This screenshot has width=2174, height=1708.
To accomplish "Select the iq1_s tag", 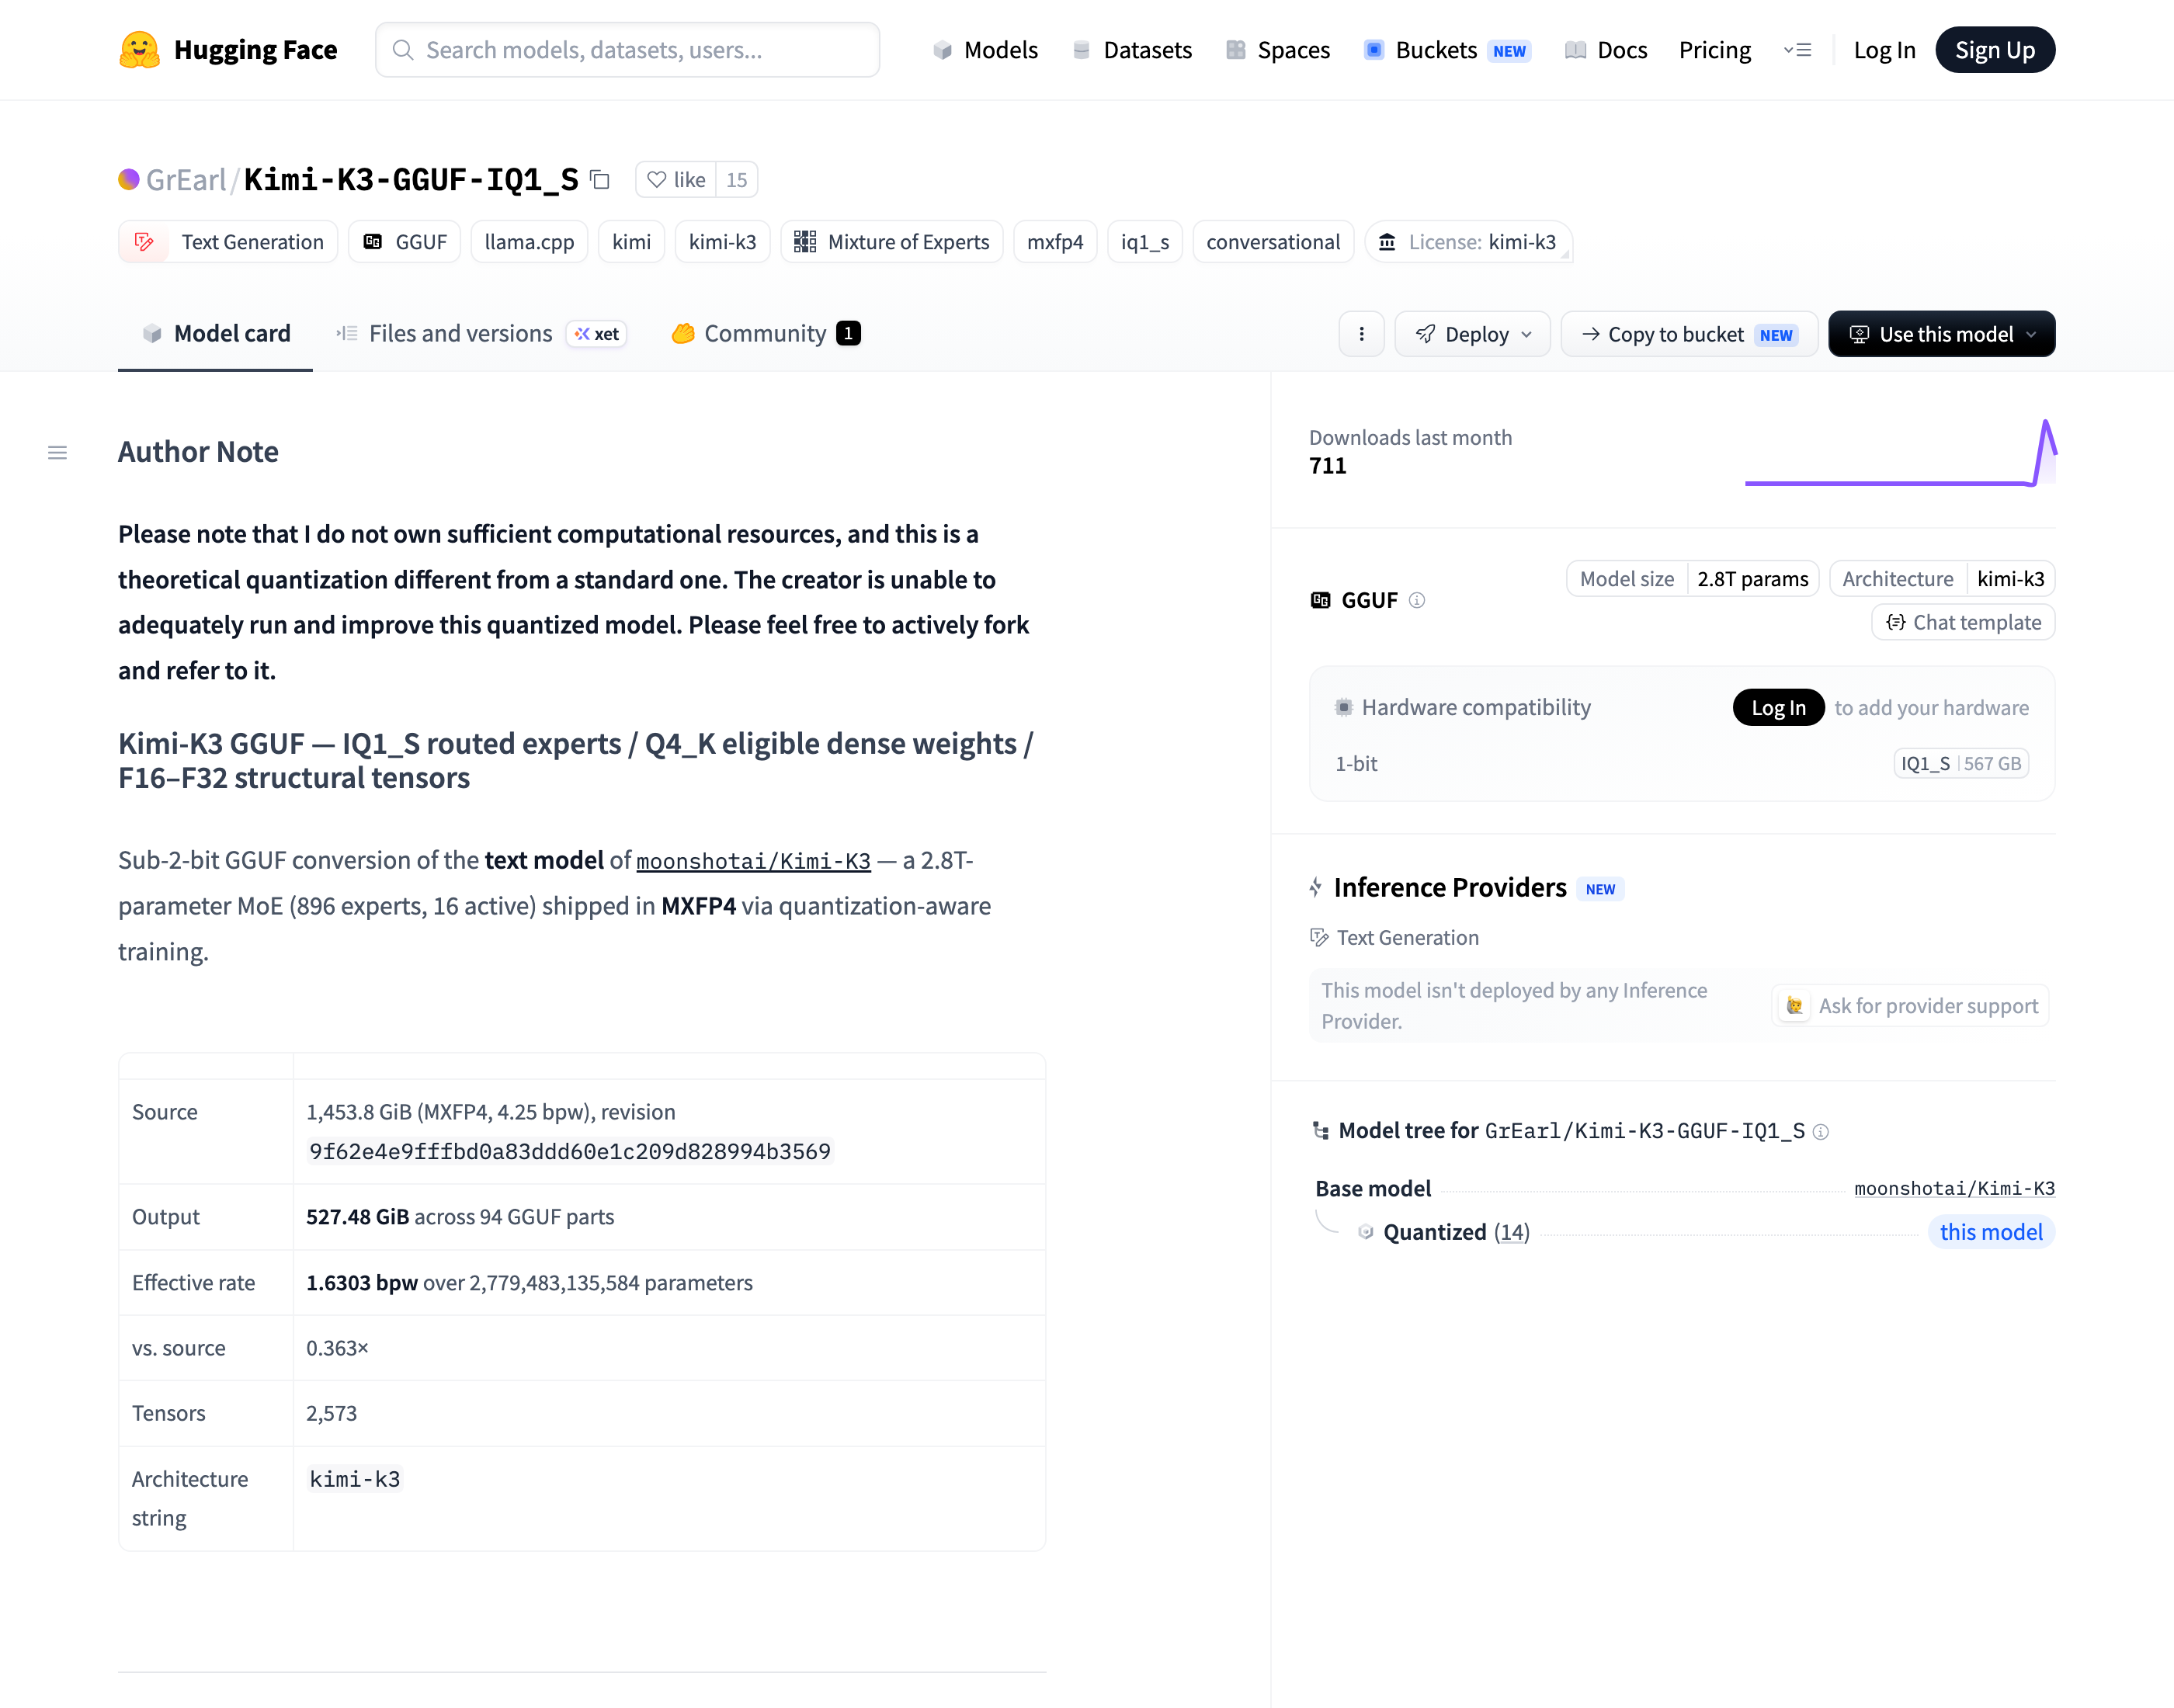I will pos(1145,242).
